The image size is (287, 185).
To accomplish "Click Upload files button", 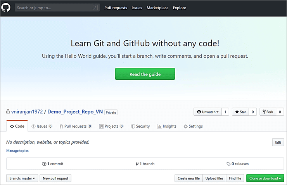I will click(214, 178).
